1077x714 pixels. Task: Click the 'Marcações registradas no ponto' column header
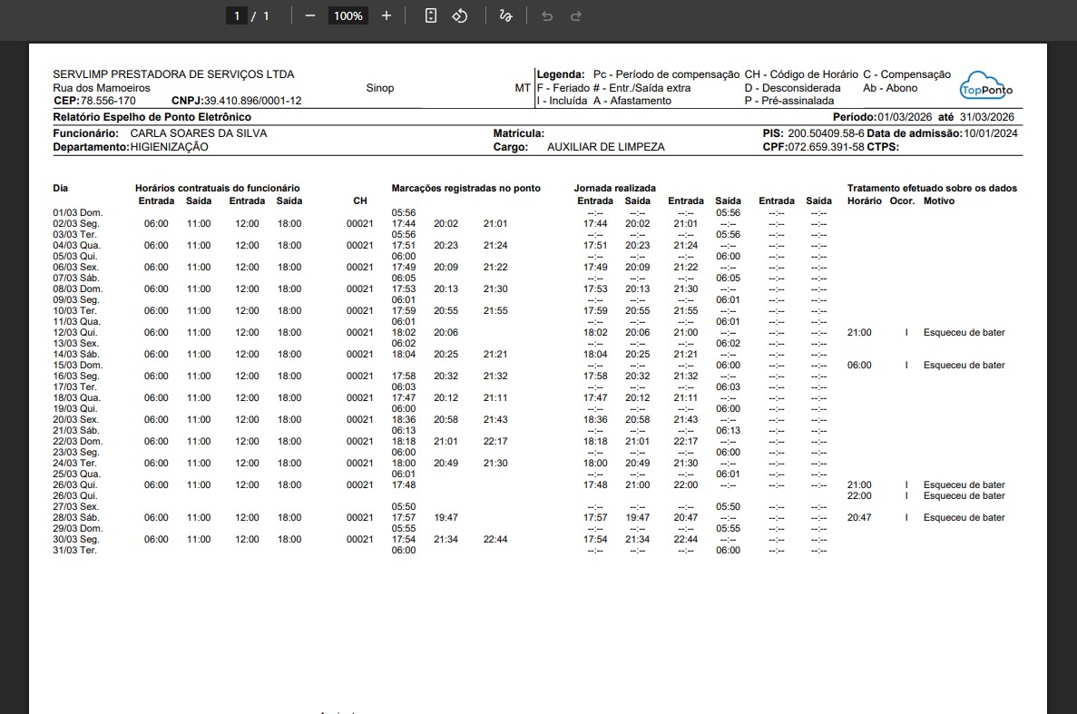click(x=465, y=188)
